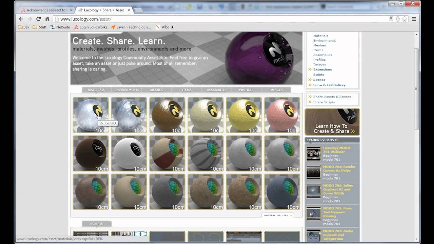The width and height of the screenshot is (434, 244).
Task: Select the MATERIALS category tab
Action: 96,90
